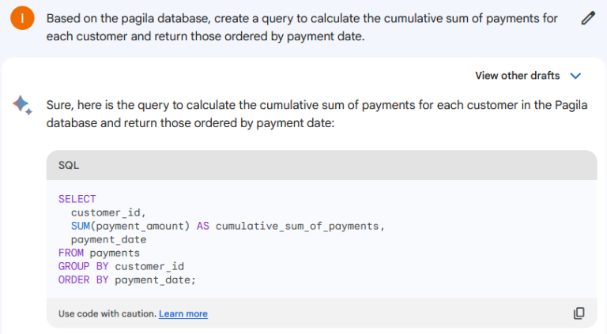Copy the SQL code with the copy icon
Screen dimensions: 607x334
pyautogui.click(x=579, y=313)
